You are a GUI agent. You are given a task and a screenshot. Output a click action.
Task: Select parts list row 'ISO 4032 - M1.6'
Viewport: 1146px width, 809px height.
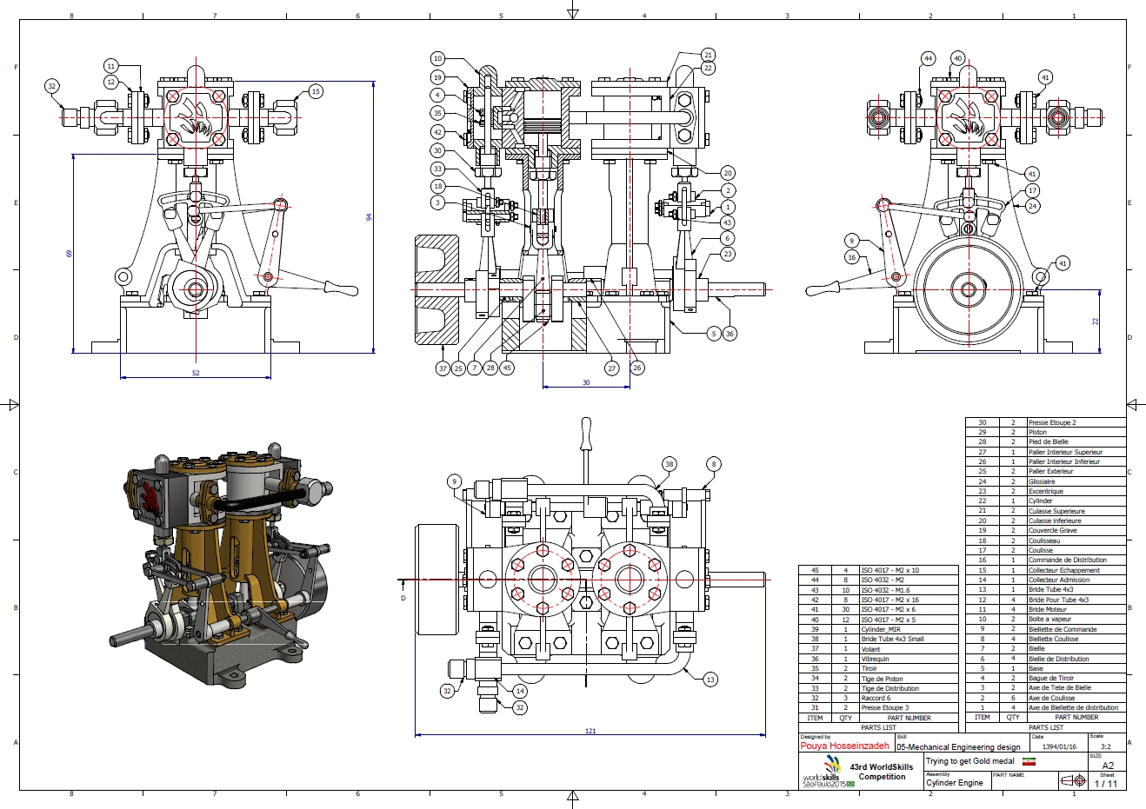878,590
